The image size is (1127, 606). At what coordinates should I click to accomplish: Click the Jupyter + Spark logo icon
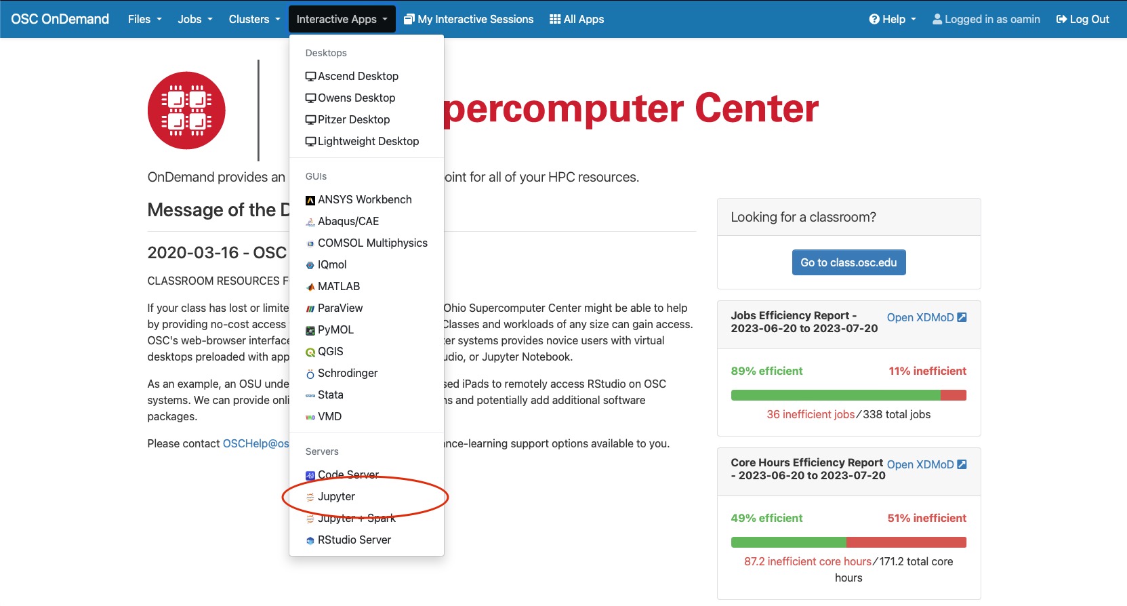(310, 519)
